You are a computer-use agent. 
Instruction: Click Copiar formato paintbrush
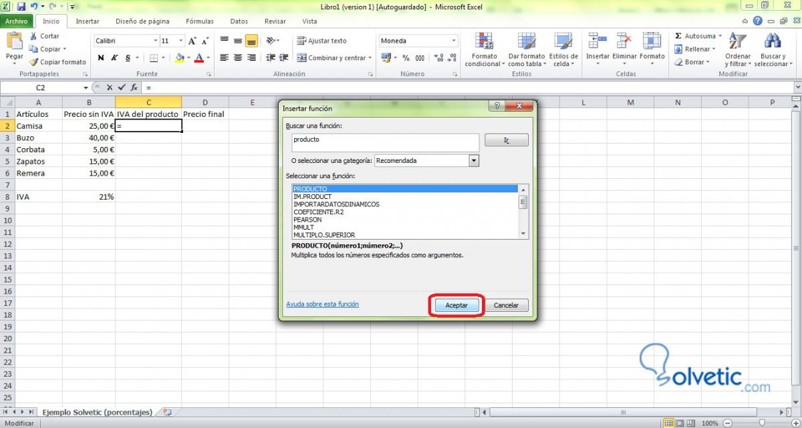coord(58,62)
